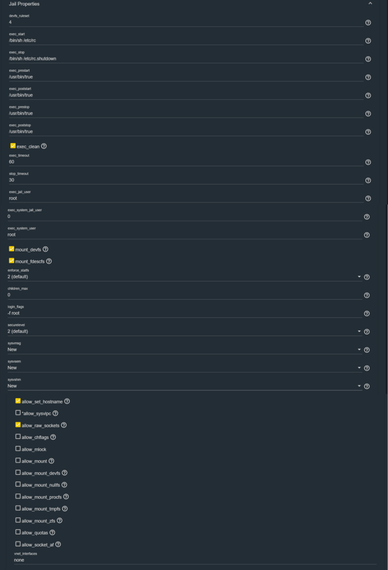The height and width of the screenshot is (570, 388).
Task: Show help for allow_raw_sockets
Action: [x=64, y=425]
